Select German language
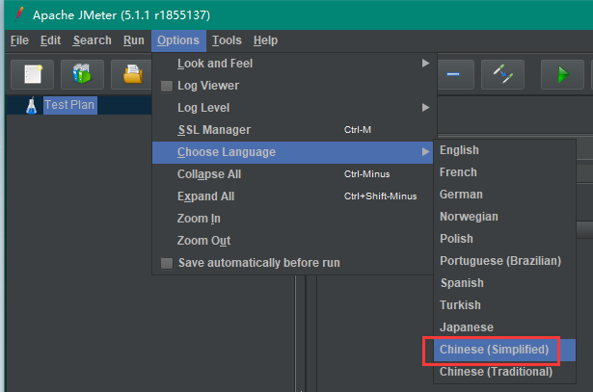The height and width of the screenshot is (392, 593). 504,195
